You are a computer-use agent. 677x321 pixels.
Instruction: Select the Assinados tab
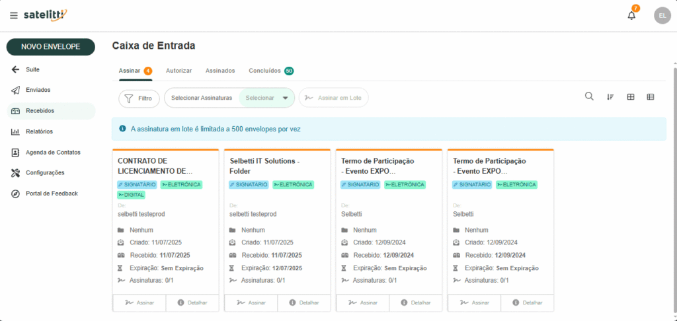(220, 71)
